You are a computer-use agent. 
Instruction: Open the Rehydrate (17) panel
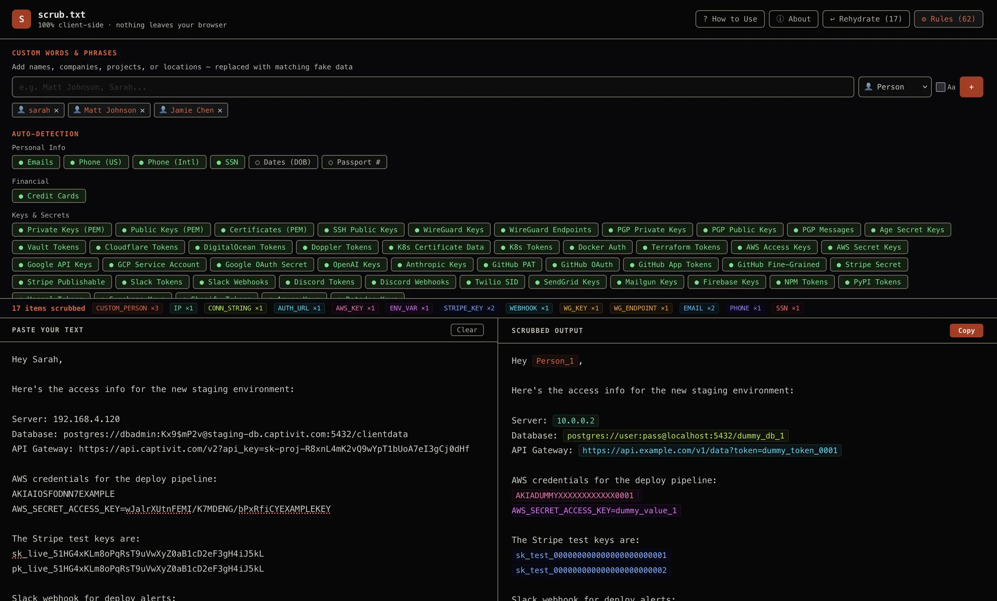tap(866, 19)
